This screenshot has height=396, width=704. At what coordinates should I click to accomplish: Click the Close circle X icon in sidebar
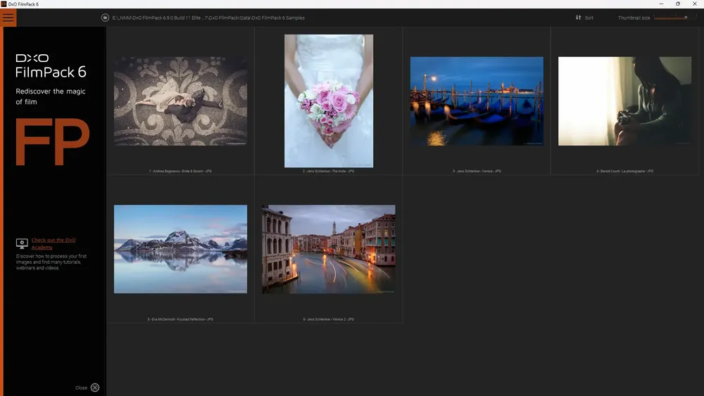coord(95,388)
